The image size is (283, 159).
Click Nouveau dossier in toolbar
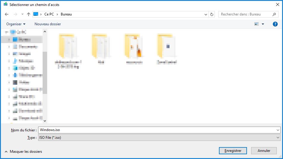tap(48, 24)
